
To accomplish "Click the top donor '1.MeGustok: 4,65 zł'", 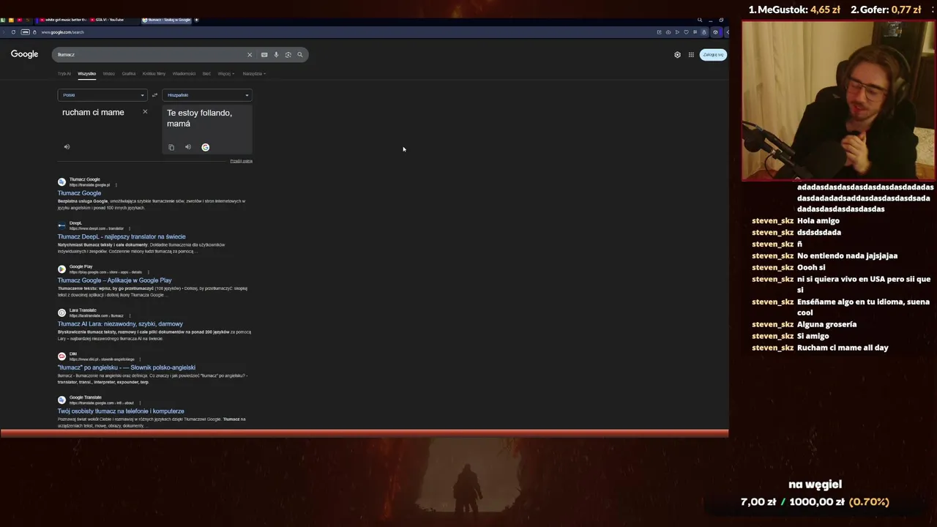I will coord(794,10).
